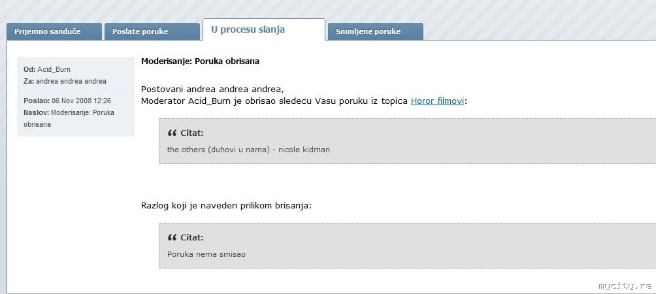Image resolution: width=656 pixels, height=294 pixels.
Task: Select the U procesu slanja tab
Action: 248,29
